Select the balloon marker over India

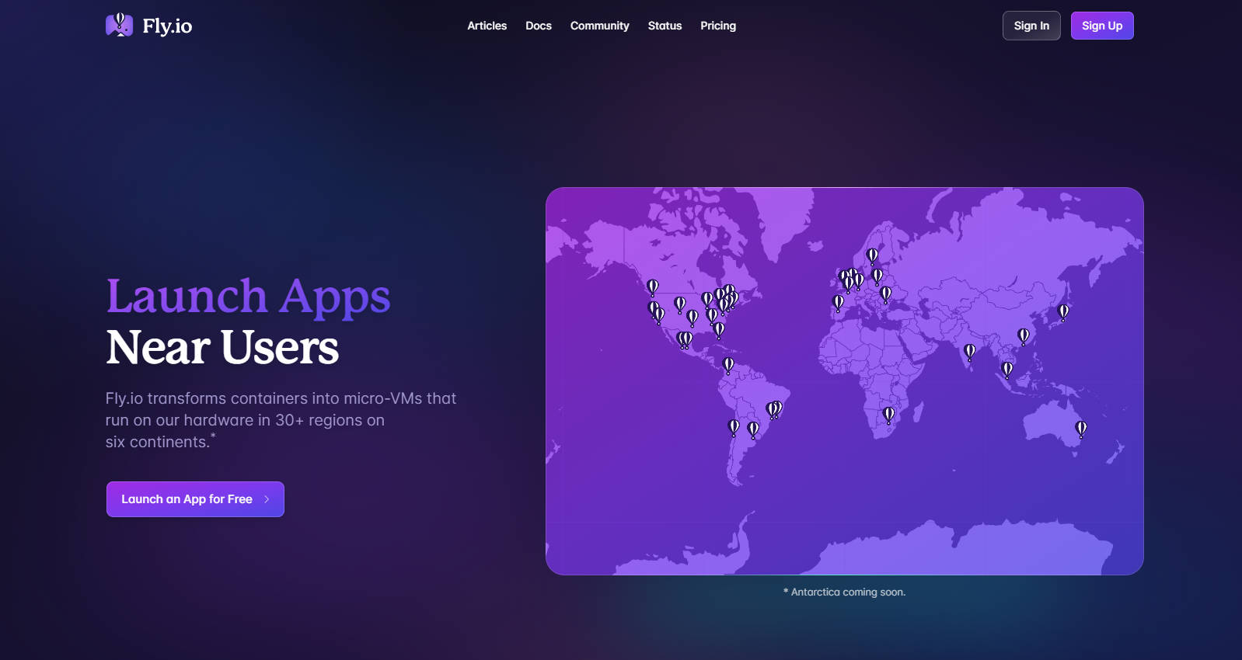click(969, 351)
